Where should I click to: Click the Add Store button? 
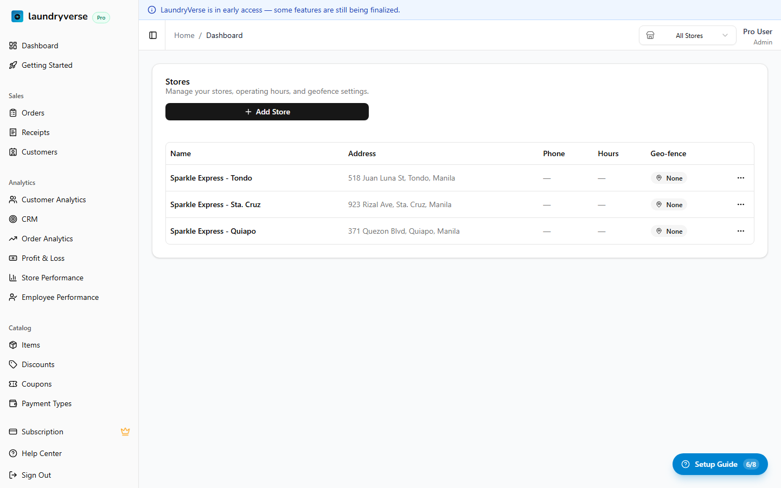267,112
